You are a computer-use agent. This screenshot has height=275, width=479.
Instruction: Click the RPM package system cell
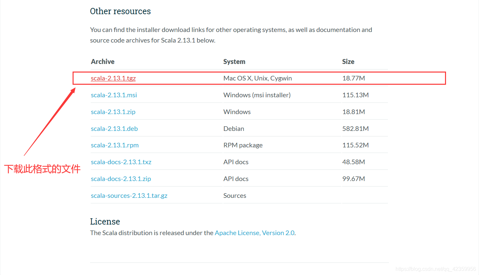(243, 145)
